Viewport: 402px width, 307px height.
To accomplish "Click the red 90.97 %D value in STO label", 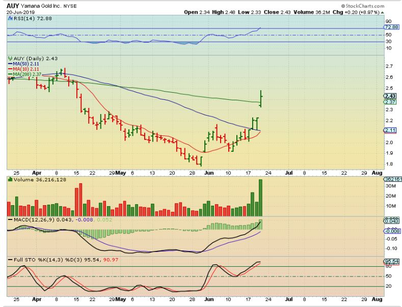I will (111, 260).
